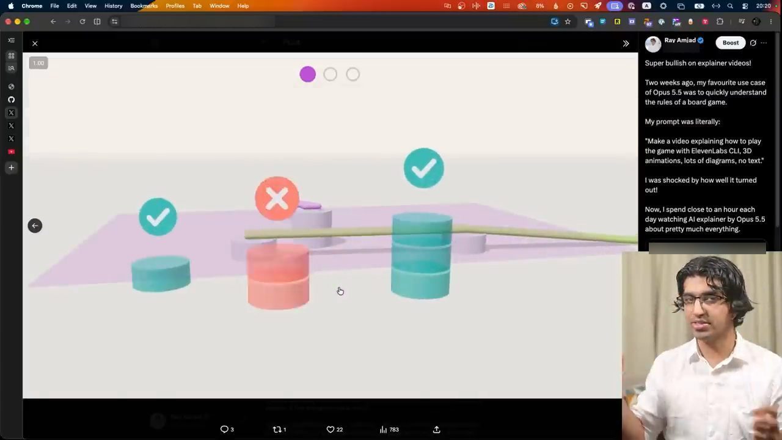The width and height of the screenshot is (782, 440).
Task: Open site settings tune icon in address bar
Action: tap(114, 21)
